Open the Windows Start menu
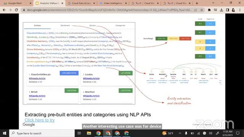 click(x=5, y=133)
